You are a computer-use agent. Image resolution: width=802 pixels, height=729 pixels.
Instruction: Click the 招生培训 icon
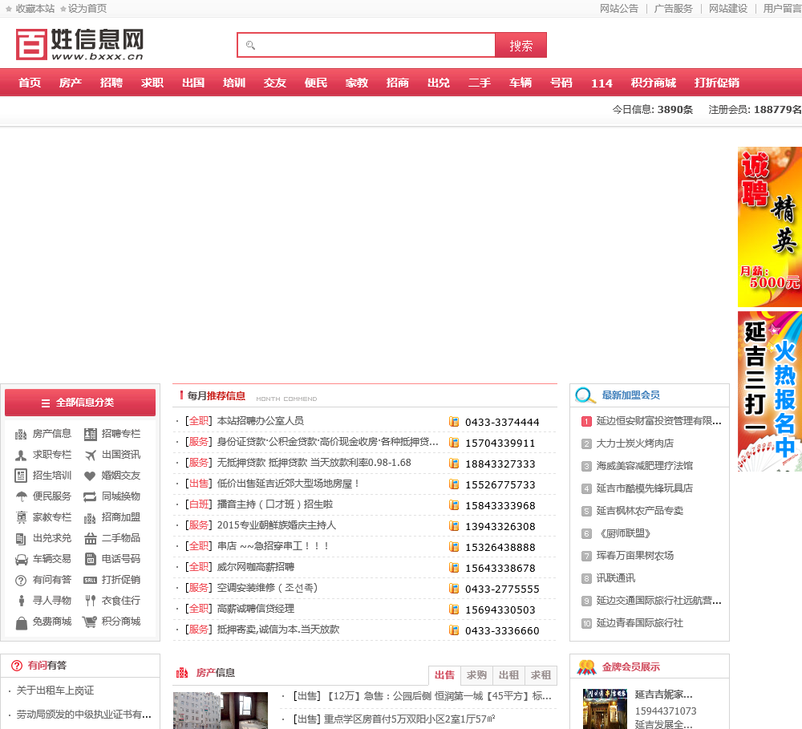click(x=21, y=476)
